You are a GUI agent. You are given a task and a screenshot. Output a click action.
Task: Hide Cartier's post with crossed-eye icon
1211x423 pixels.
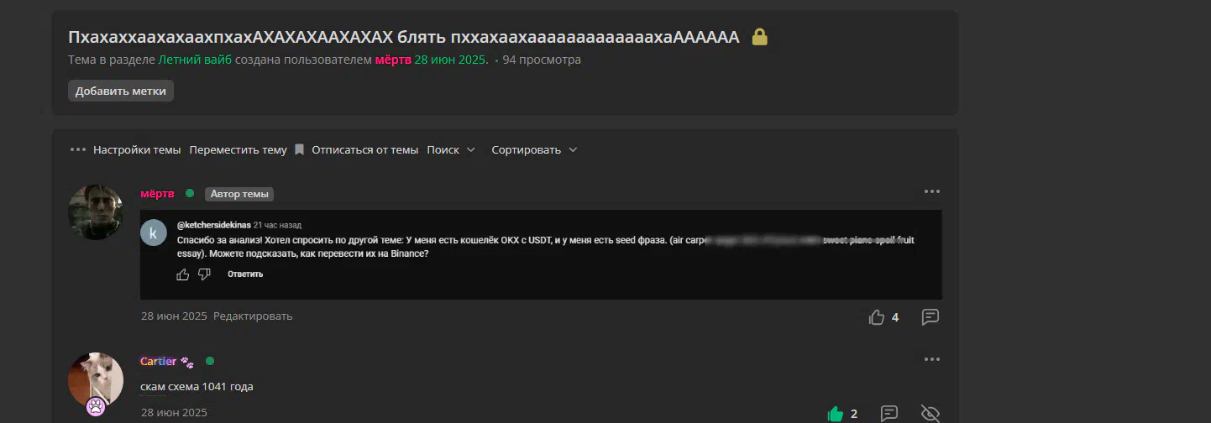coord(930,414)
